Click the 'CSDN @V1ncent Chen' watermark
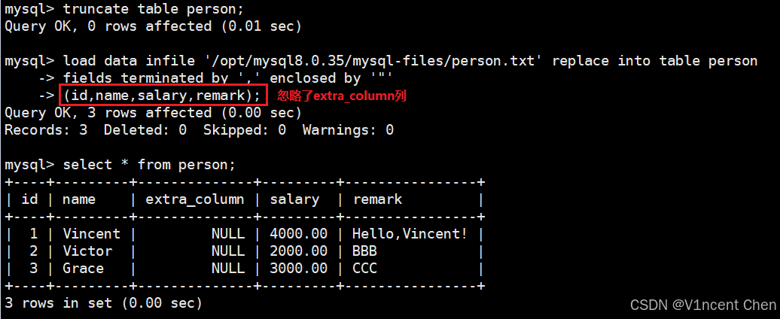 coord(702,304)
